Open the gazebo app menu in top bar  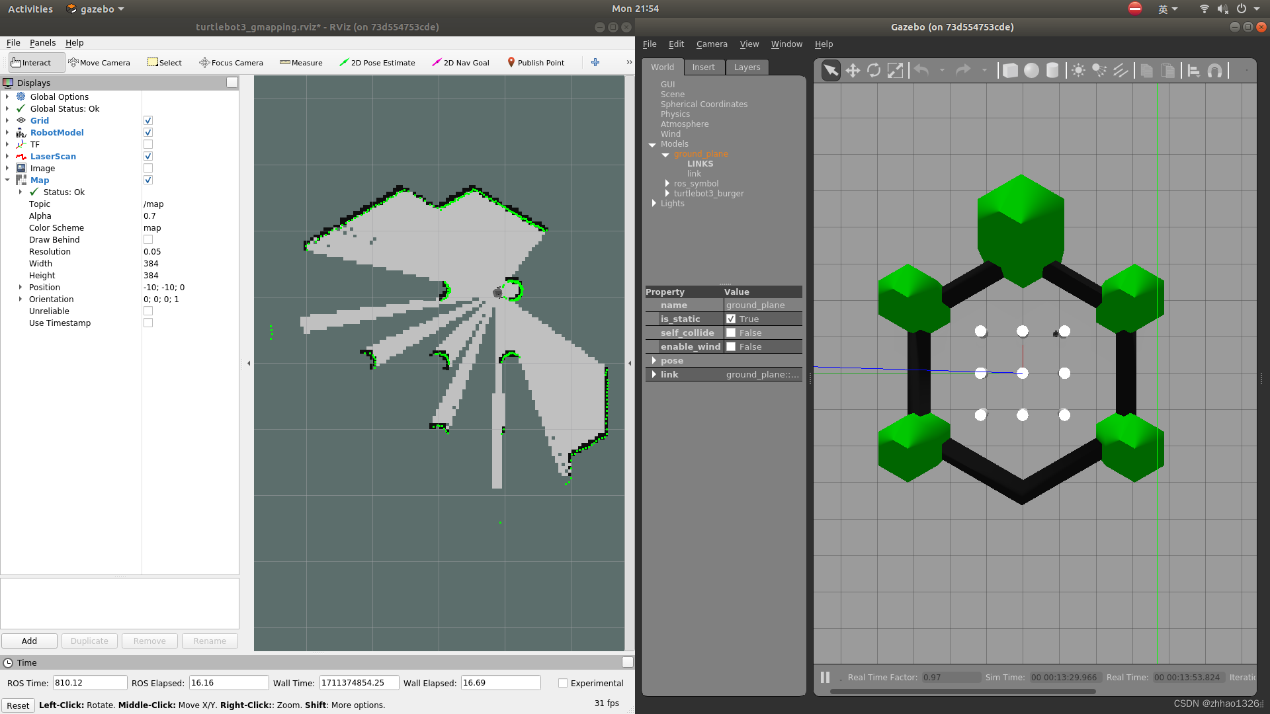point(96,9)
